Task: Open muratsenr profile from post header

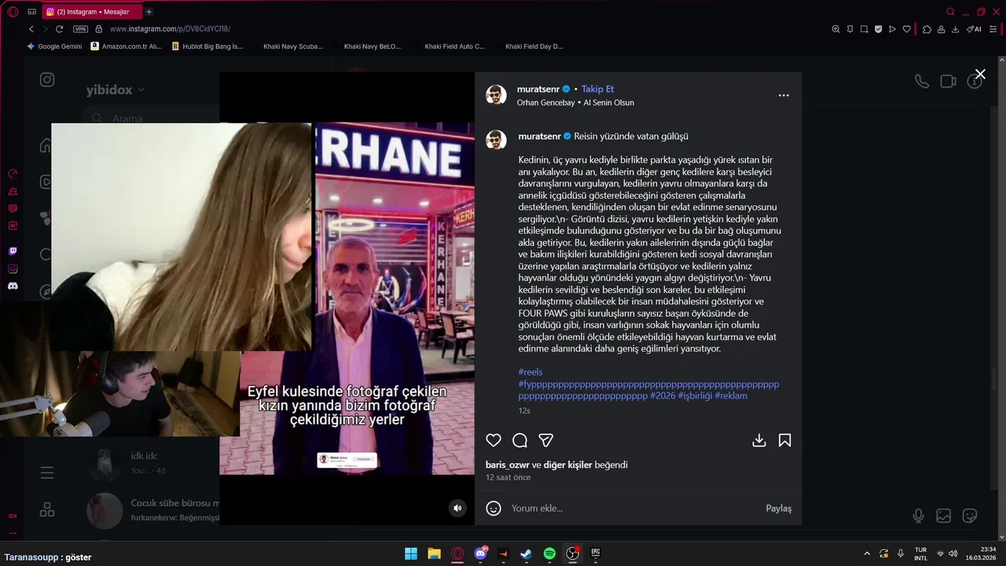Action: (x=539, y=89)
